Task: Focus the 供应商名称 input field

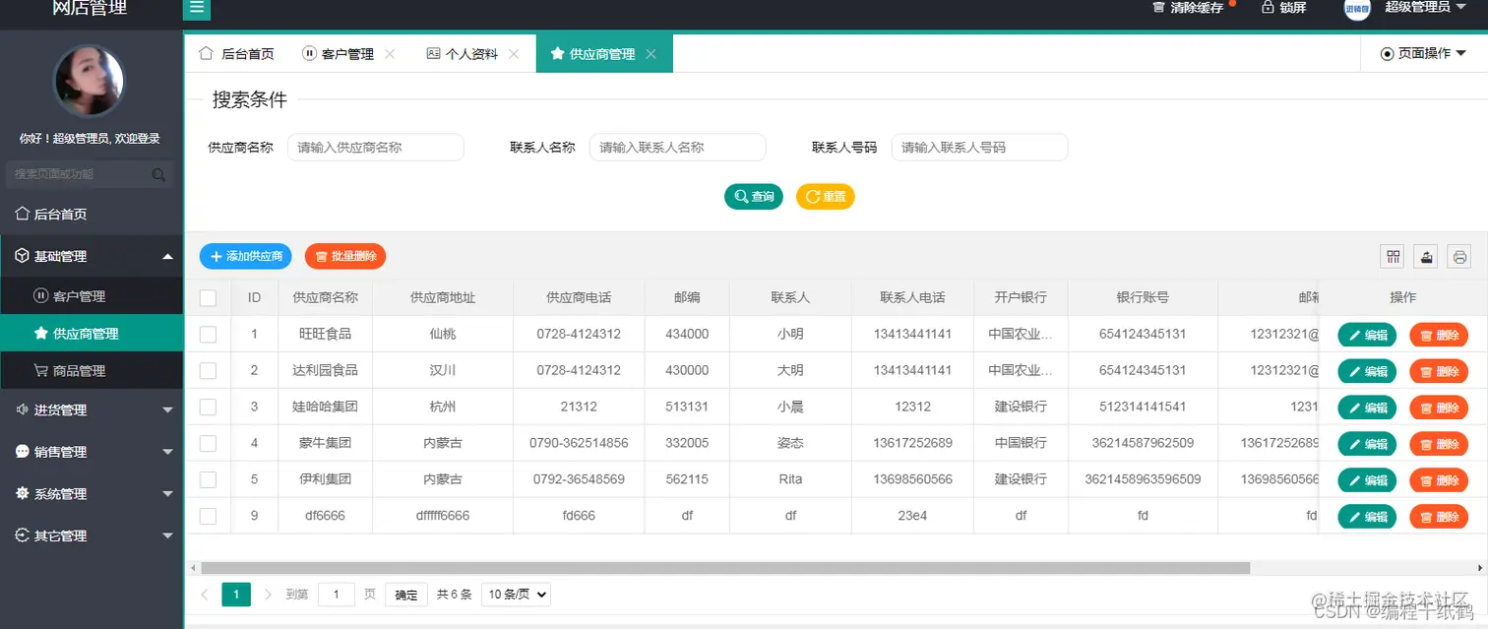Action: (376, 148)
